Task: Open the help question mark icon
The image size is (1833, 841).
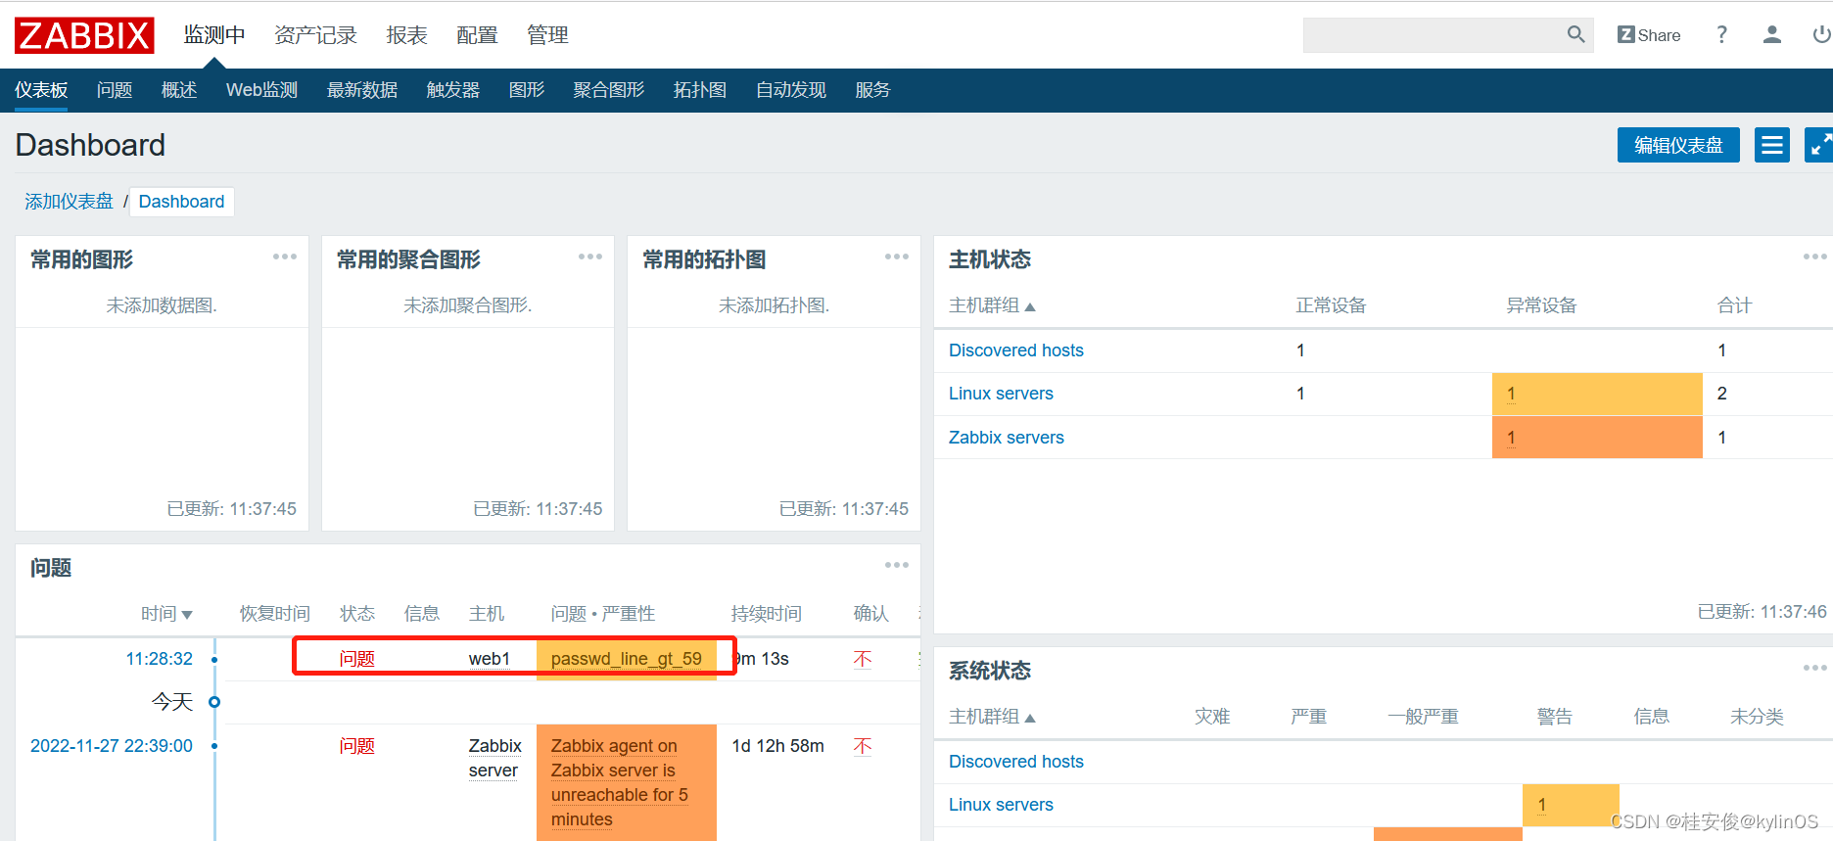Action: [1721, 35]
